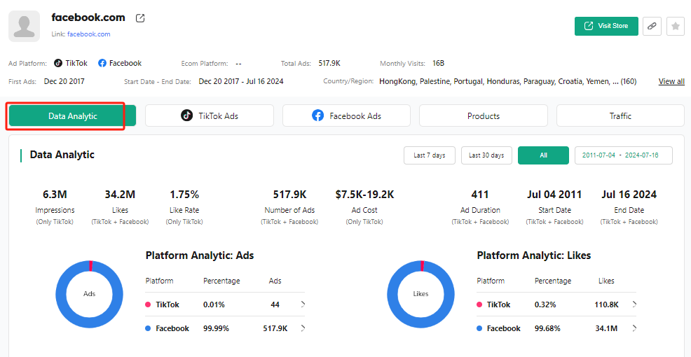Click the Jul 16 2024 End Date value
This screenshot has width=691, height=357.
pyautogui.click(x=629, y=194)
